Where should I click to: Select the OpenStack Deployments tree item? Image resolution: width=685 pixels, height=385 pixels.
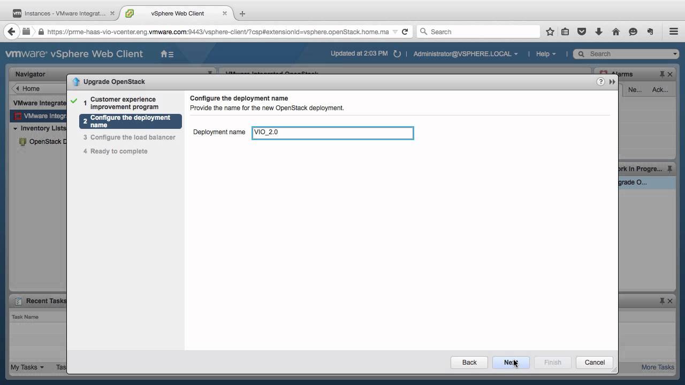point(48,142)
